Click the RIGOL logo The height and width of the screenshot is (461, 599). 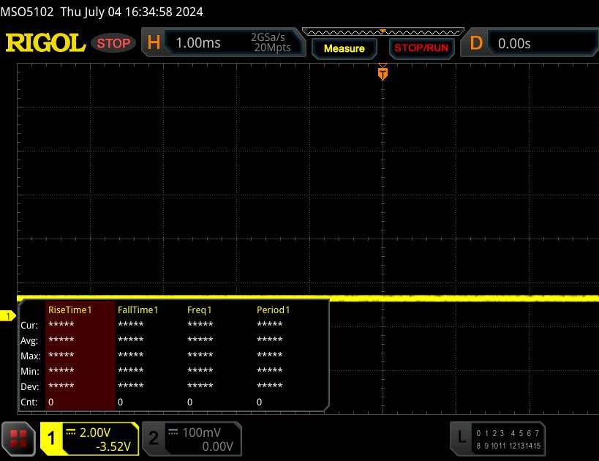coord(45,43)
